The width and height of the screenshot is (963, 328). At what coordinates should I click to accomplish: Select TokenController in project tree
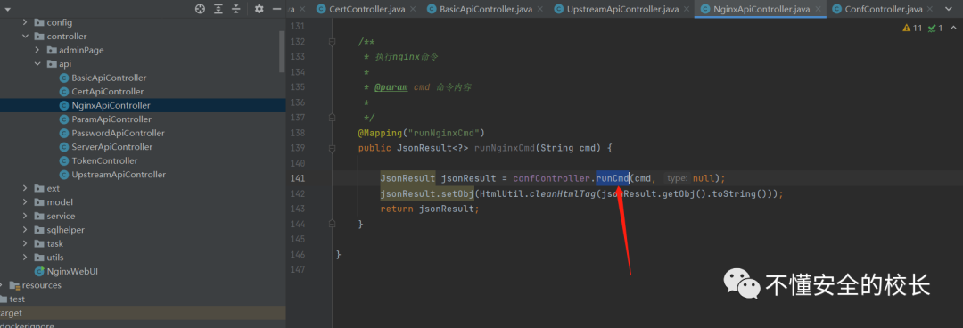[104, 161]
